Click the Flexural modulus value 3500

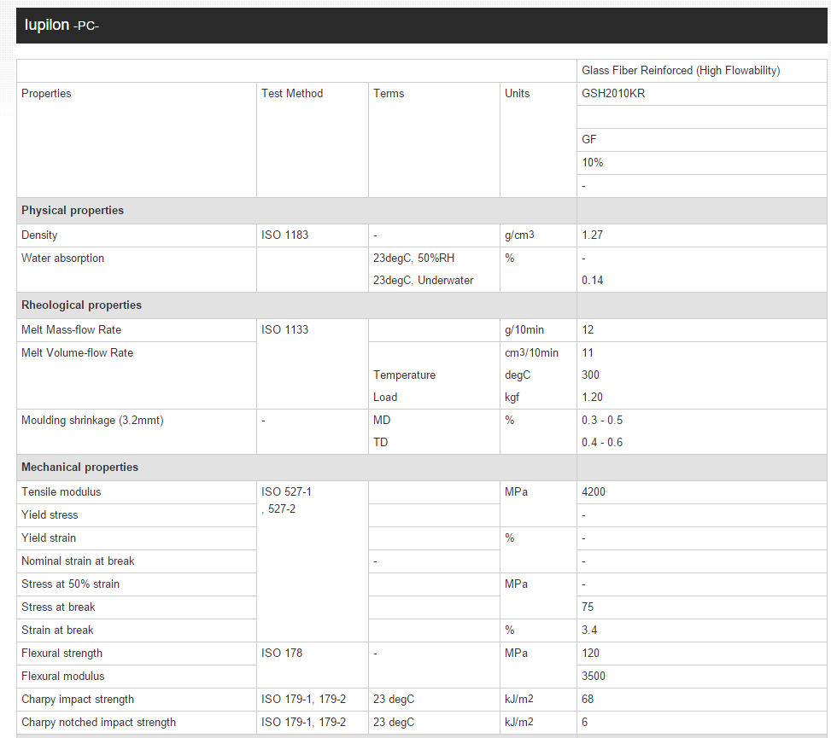594,677
